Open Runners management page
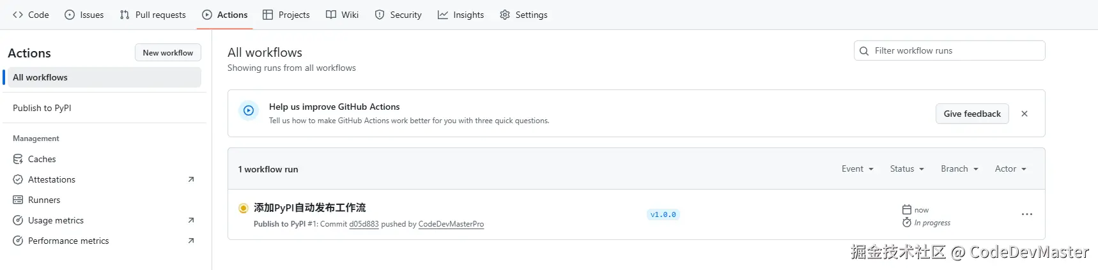 click(43, 200)
